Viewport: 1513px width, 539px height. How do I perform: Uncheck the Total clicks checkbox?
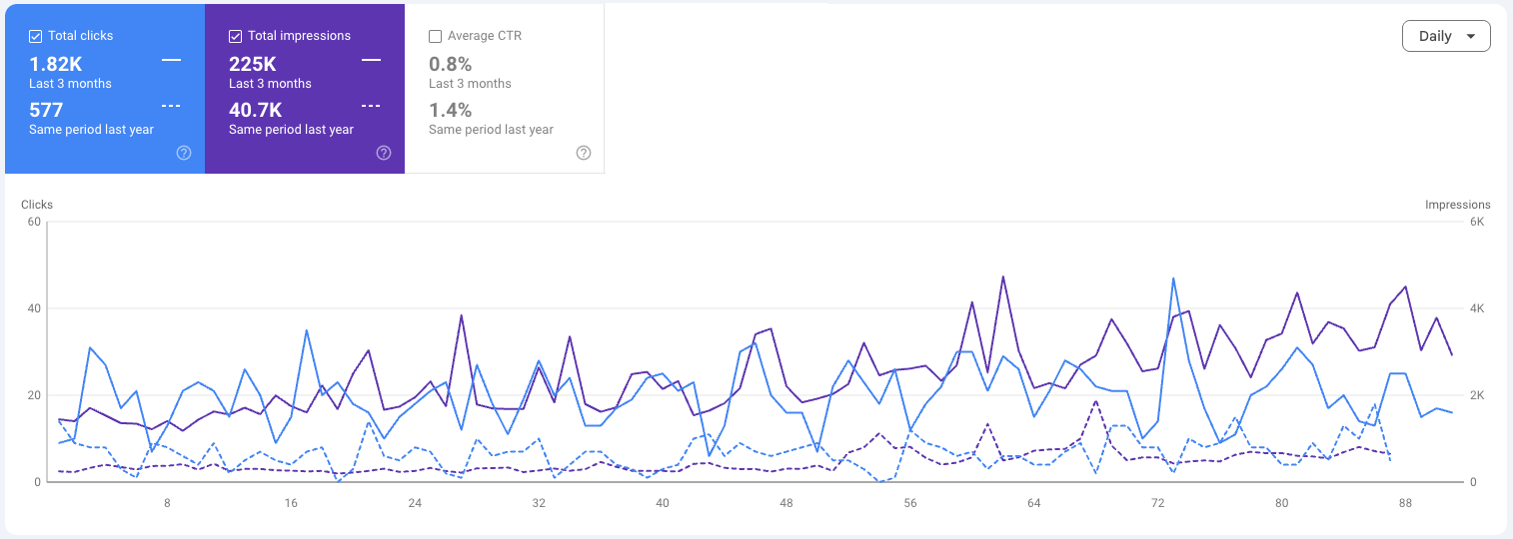point(36,36)
